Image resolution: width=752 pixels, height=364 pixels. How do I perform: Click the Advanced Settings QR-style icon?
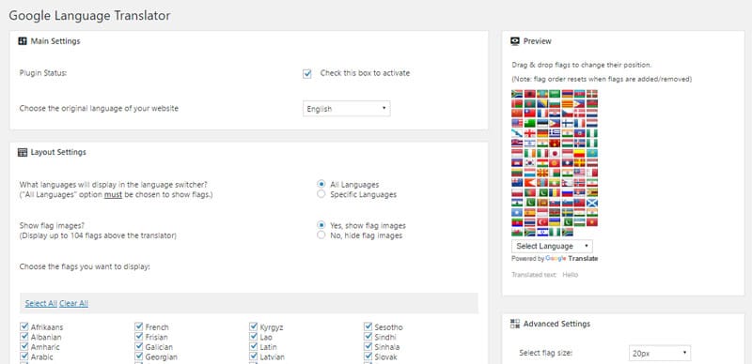pyautogui.click(x=515, y=324)
